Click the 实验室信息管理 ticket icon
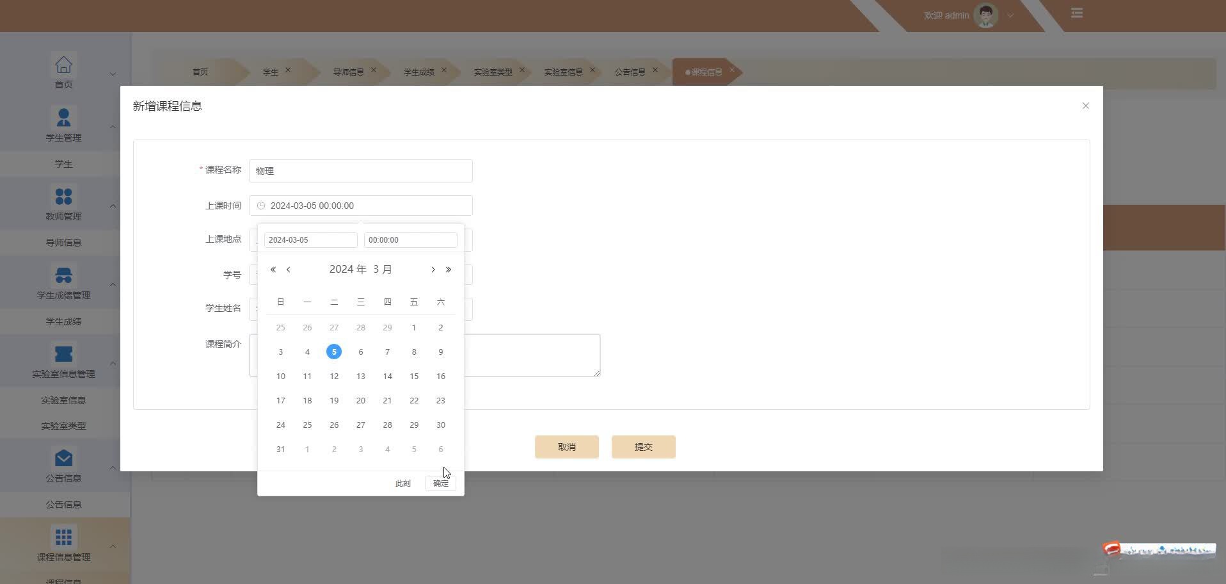 [x=63, y=354]
